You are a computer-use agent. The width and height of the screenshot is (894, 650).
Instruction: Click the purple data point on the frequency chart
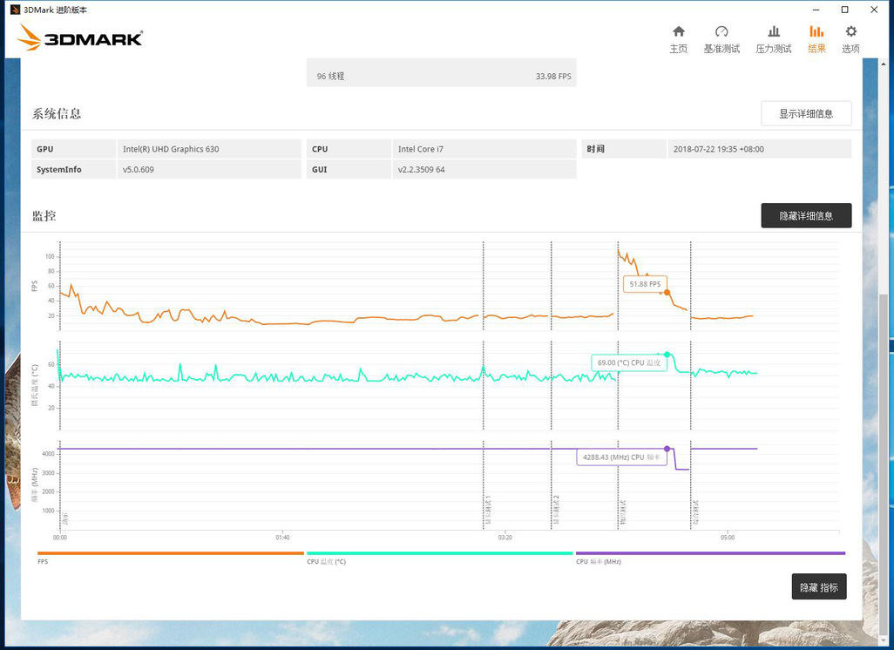(x=667, y=449)
